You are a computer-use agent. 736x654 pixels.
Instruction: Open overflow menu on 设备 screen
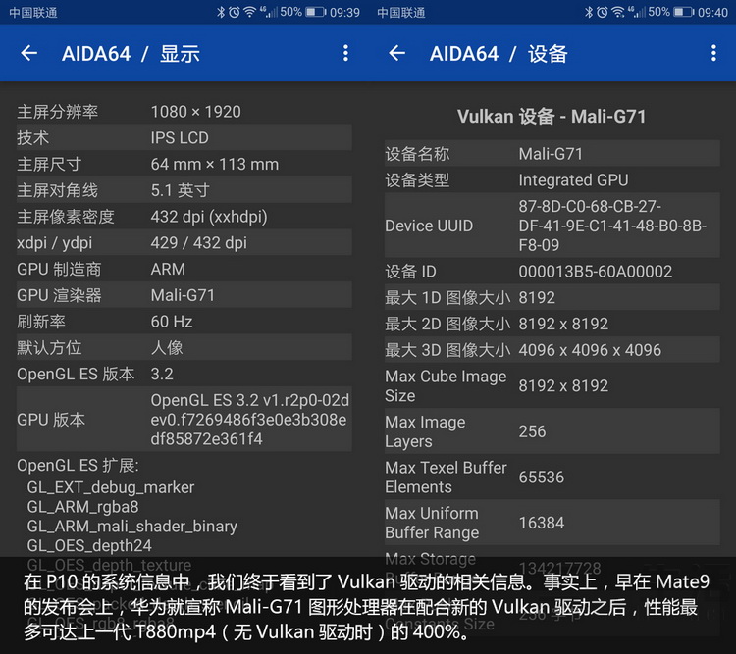pyautogui.click(x=713, y=53)
